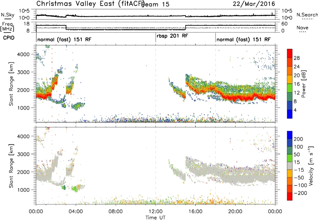Click the first 'normal (fast) 151 RF' label
This screenshot has width=318, height=220.
pos(64,39)
